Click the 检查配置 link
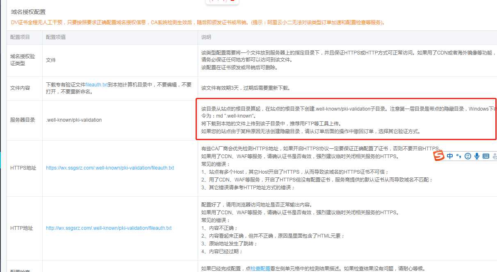Image resolution: width=497 pixels, height=272 pixels. coord(260,269)
